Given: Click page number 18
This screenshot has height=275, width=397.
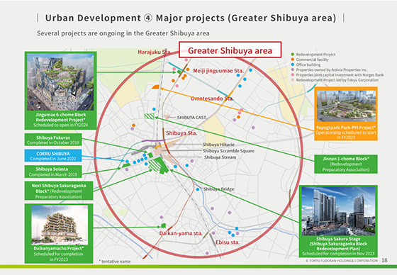Looking at the screenshot, I should tap(384, 260).
